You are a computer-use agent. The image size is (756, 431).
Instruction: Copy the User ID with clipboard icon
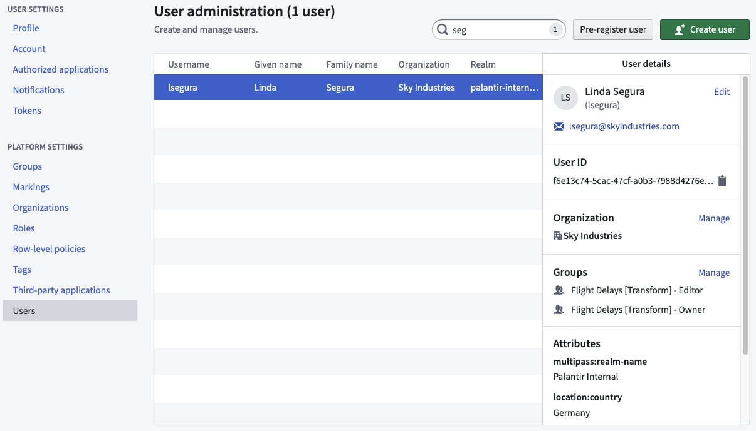(722, 181)
